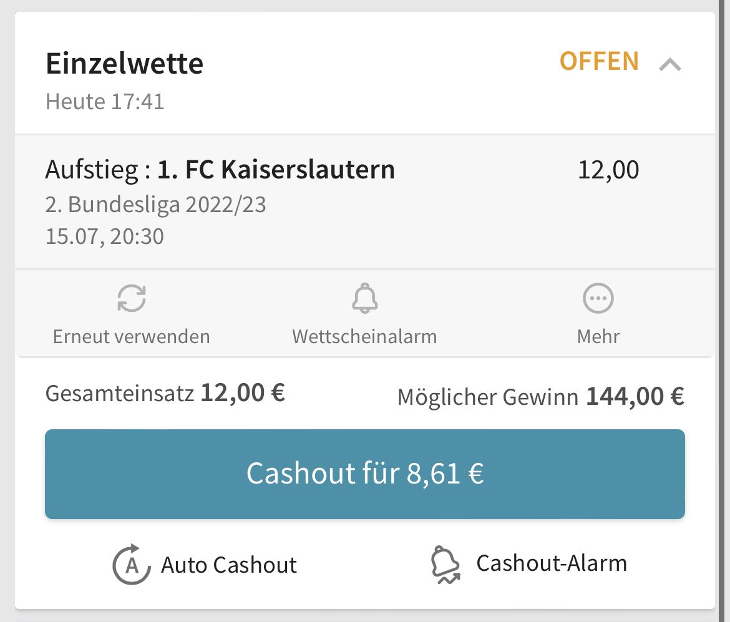Click the Cashout-Alarm text
Viewport: 730px width, 622px height.
coord(552,563)
